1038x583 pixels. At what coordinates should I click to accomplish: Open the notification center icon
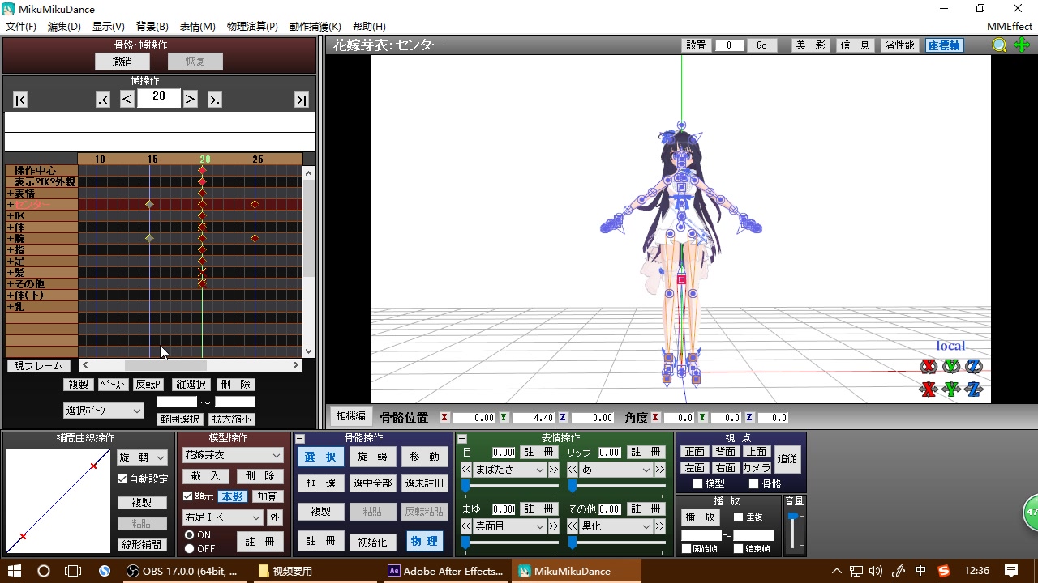click(1011, 571)
